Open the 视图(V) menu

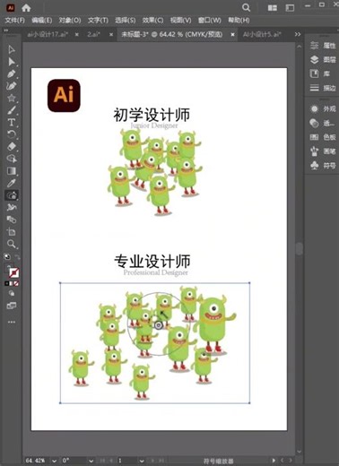coord(180,21)
